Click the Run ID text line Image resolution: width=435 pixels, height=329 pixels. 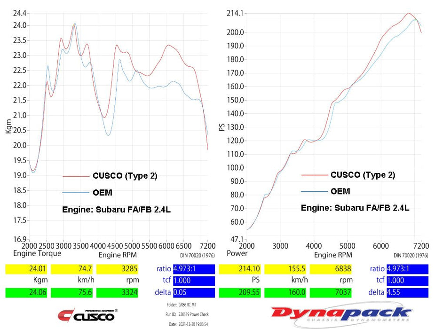[187, 314]
